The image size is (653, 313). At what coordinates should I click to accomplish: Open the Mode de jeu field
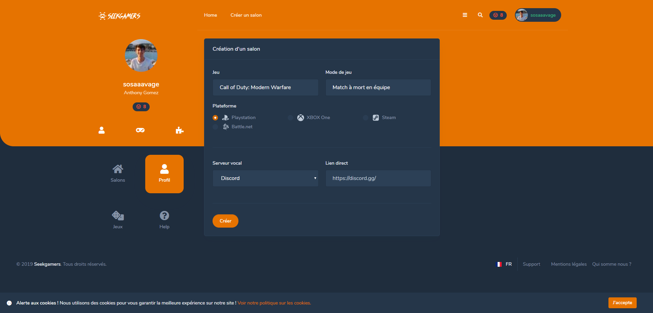pos(378,87)
